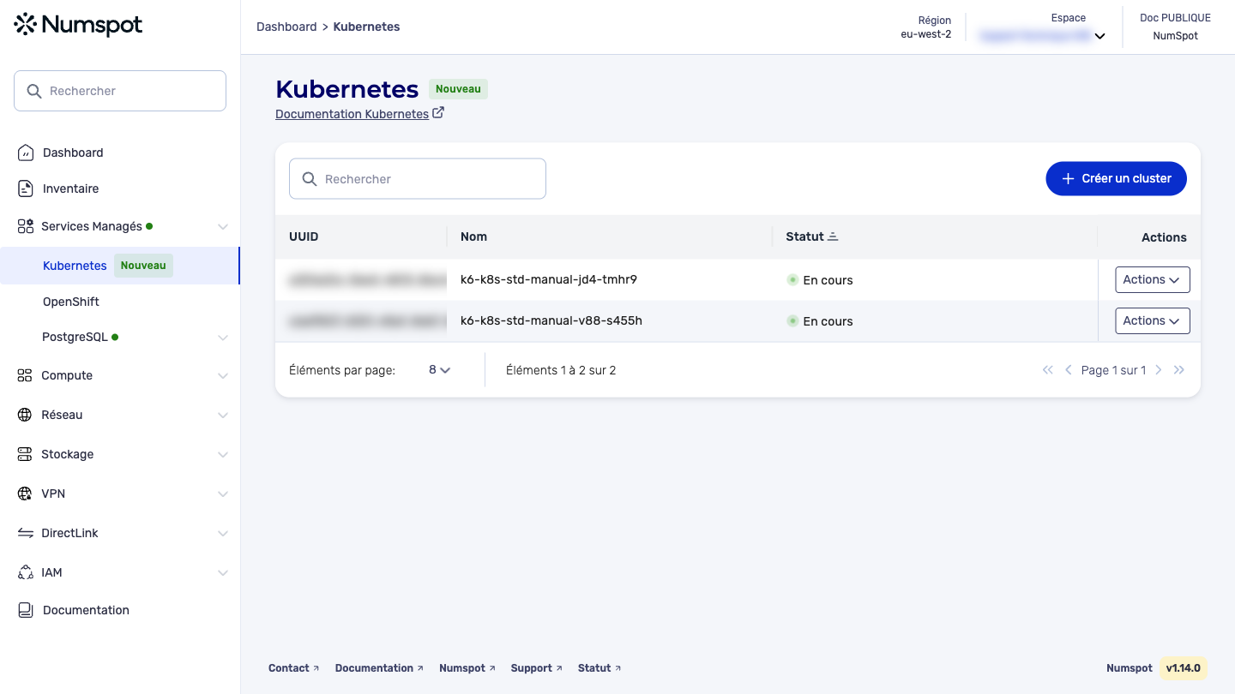Open Inventaire in the sidebar
The width and height of the screenshot is (1235, 694).
pos(70,188)
